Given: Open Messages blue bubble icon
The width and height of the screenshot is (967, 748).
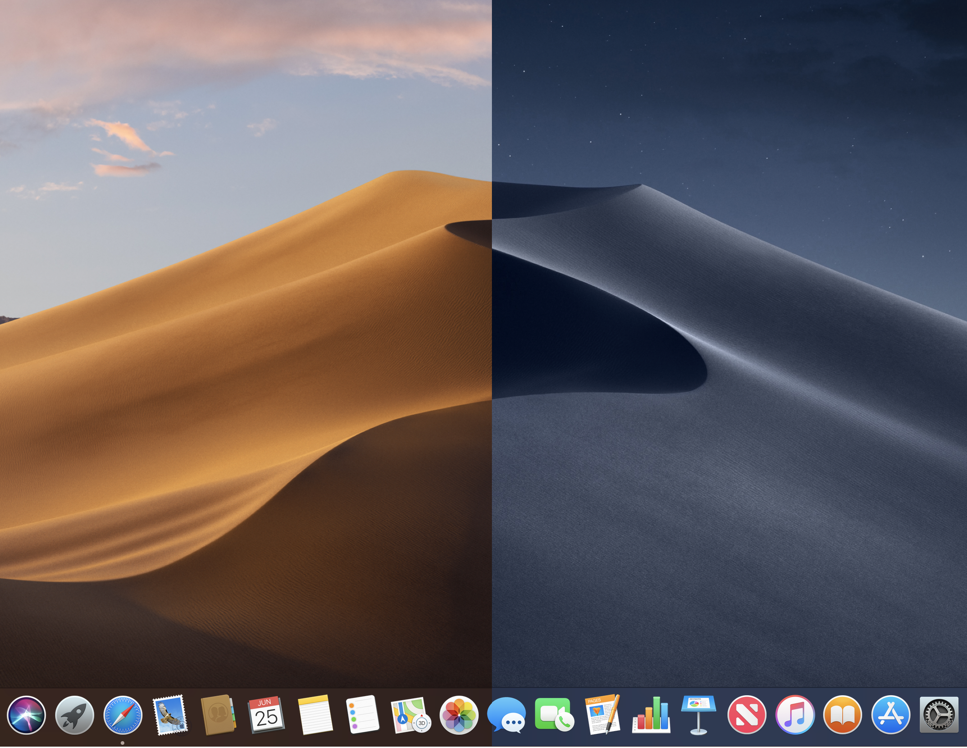Looking at the screenshot, I should point(507,715).
